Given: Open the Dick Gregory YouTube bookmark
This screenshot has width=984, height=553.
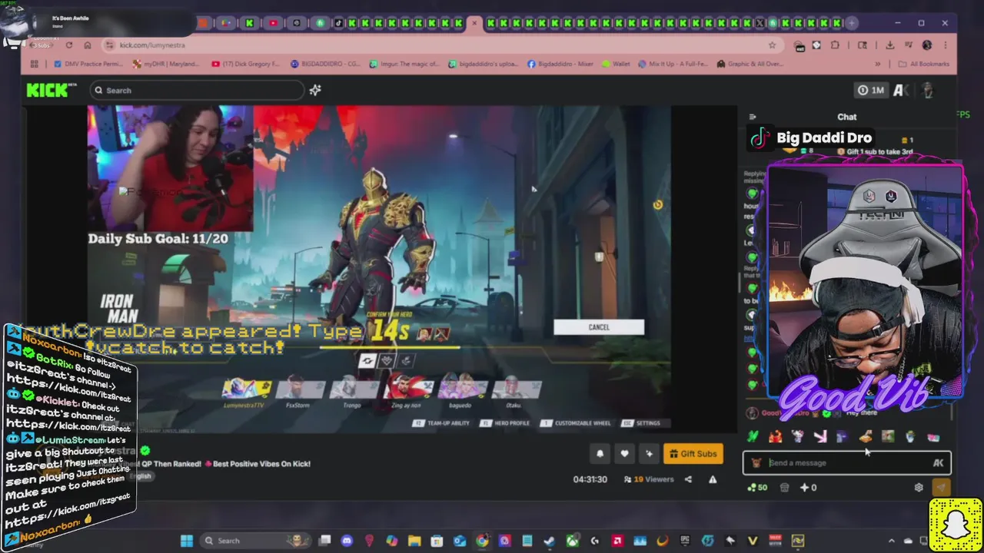Looking at the screenshot, I should (x=246, y=64).
